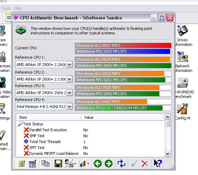Click the value 1 for Total Test Threads
Screen dimensions: 198x175
[x=84, y=142]
